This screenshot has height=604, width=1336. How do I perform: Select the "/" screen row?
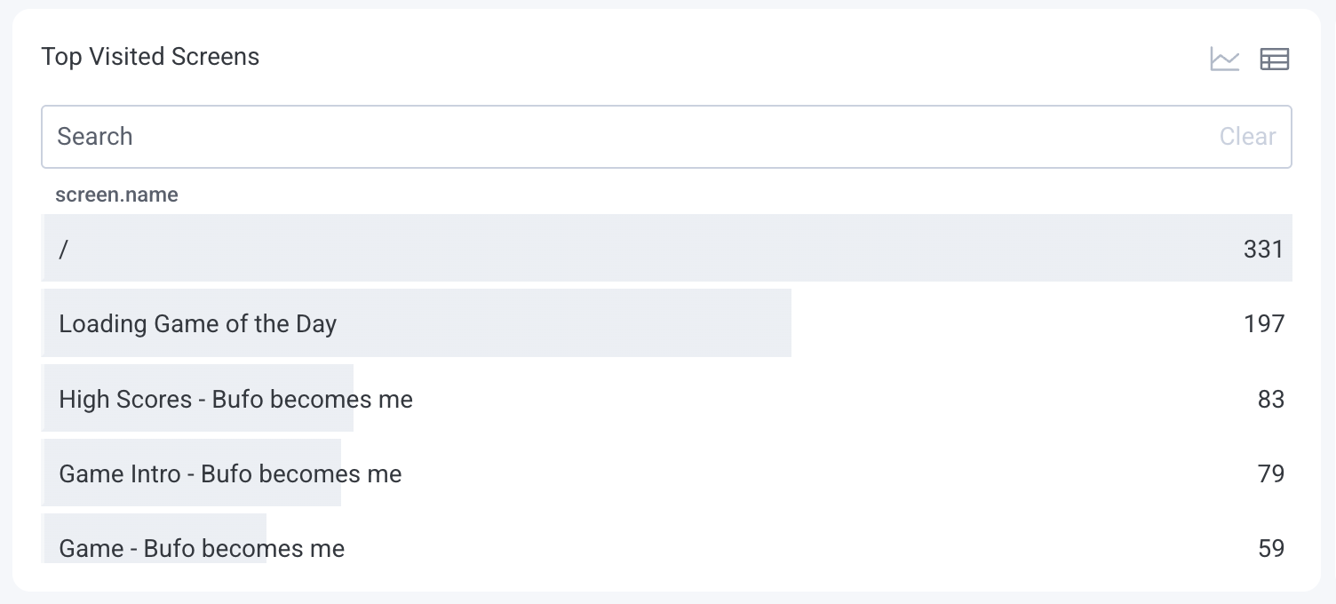355,249
